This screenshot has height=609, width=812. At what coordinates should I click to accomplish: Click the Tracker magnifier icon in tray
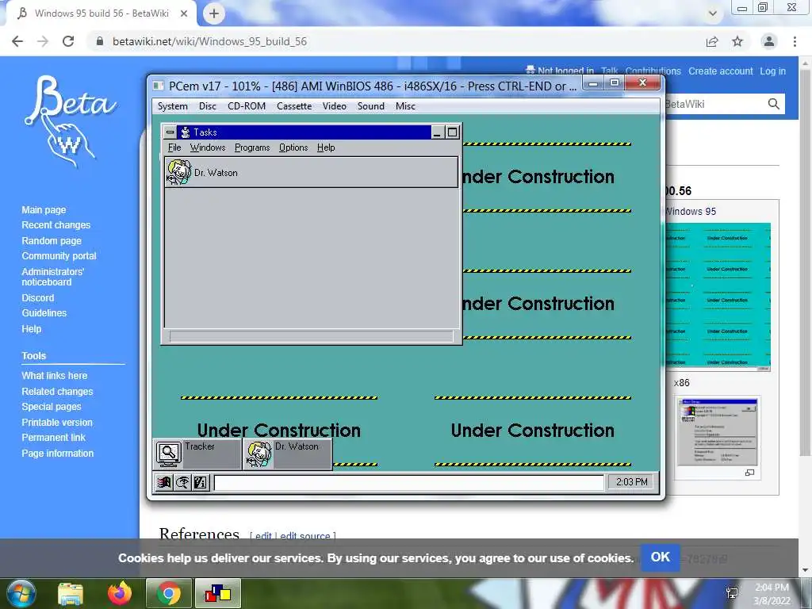point(169,454)
